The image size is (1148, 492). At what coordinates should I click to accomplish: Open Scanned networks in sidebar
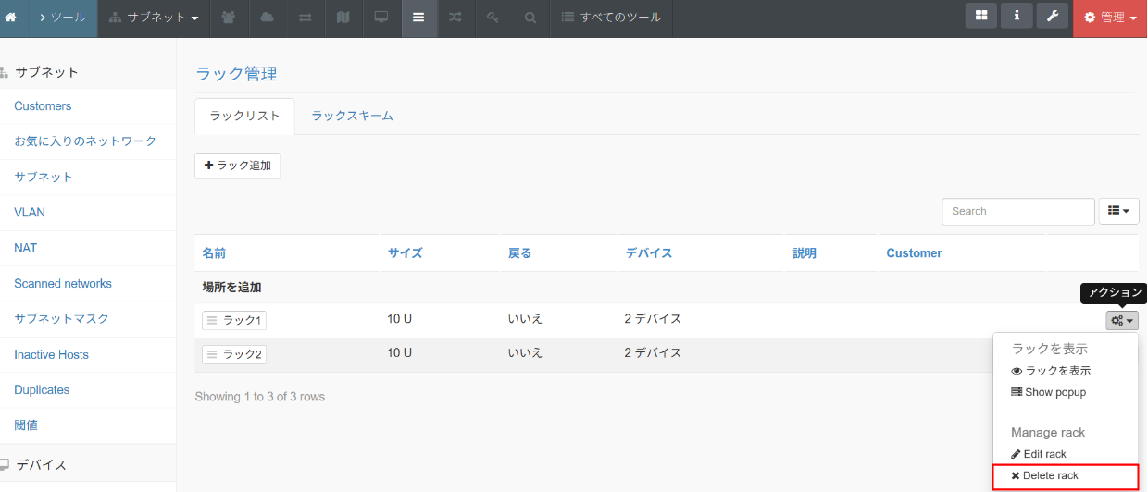click(63, 283)
